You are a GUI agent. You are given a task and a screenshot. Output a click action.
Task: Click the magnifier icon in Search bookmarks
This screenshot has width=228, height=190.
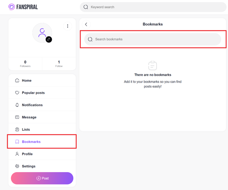[x=90, y=39]
